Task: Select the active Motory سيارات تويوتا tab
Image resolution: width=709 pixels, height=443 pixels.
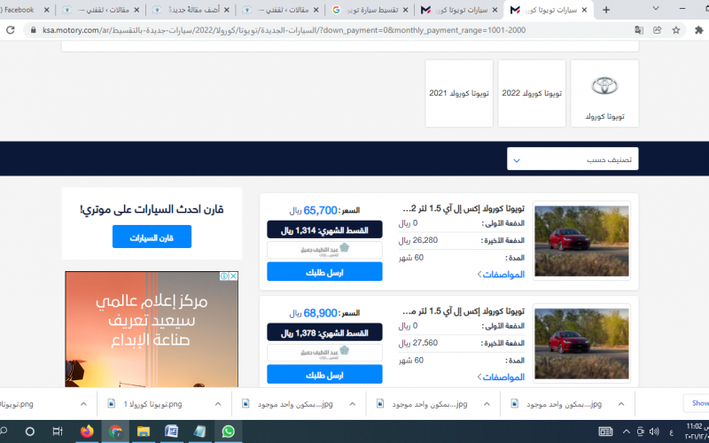Action: click(x=549, y=10)
